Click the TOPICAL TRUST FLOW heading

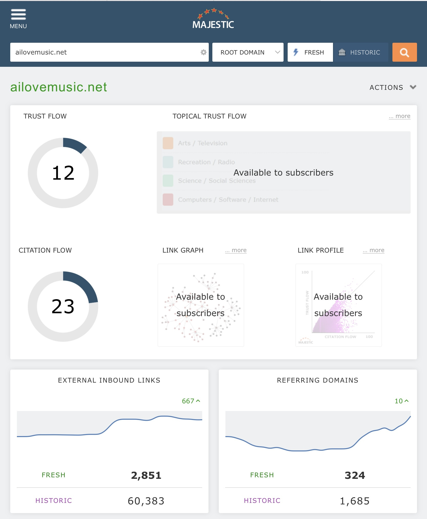[210, 116]
